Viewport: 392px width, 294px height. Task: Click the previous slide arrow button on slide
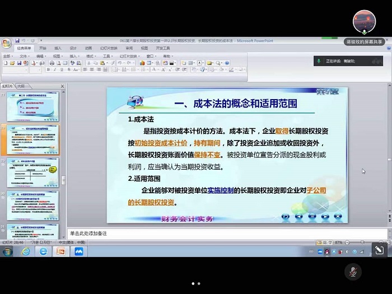tap(298, 216)
